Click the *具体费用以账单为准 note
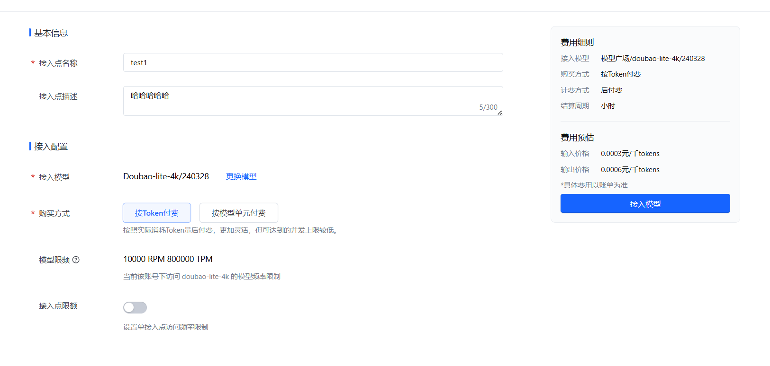 (594, 185)
